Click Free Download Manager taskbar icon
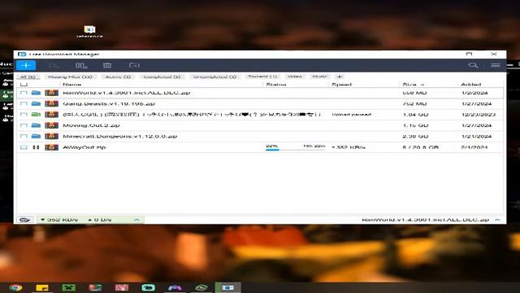 coord(227,287)
